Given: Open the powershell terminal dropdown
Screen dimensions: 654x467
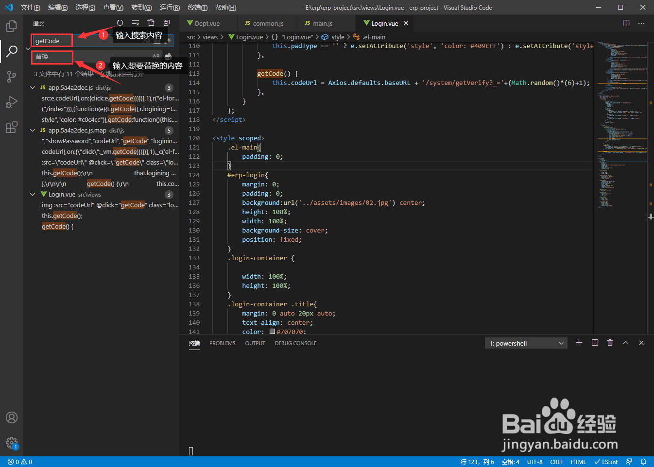Looking at the screenshot, I should pyautogui.click(x=526, y=343).
